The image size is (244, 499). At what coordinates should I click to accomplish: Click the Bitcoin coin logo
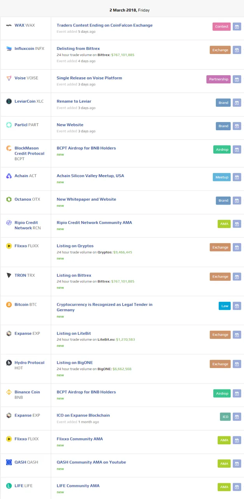[9, 304]
